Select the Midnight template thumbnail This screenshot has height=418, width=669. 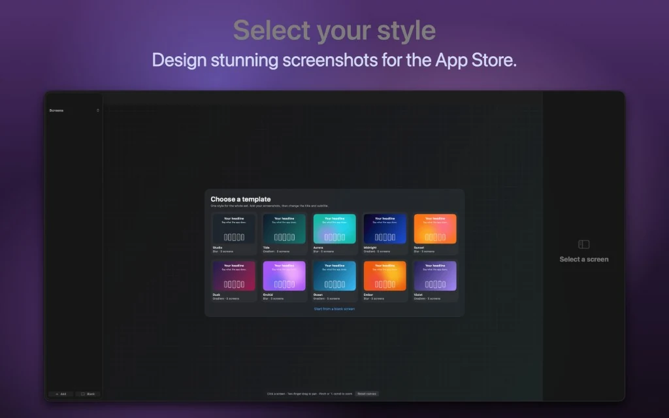[385, 229]
